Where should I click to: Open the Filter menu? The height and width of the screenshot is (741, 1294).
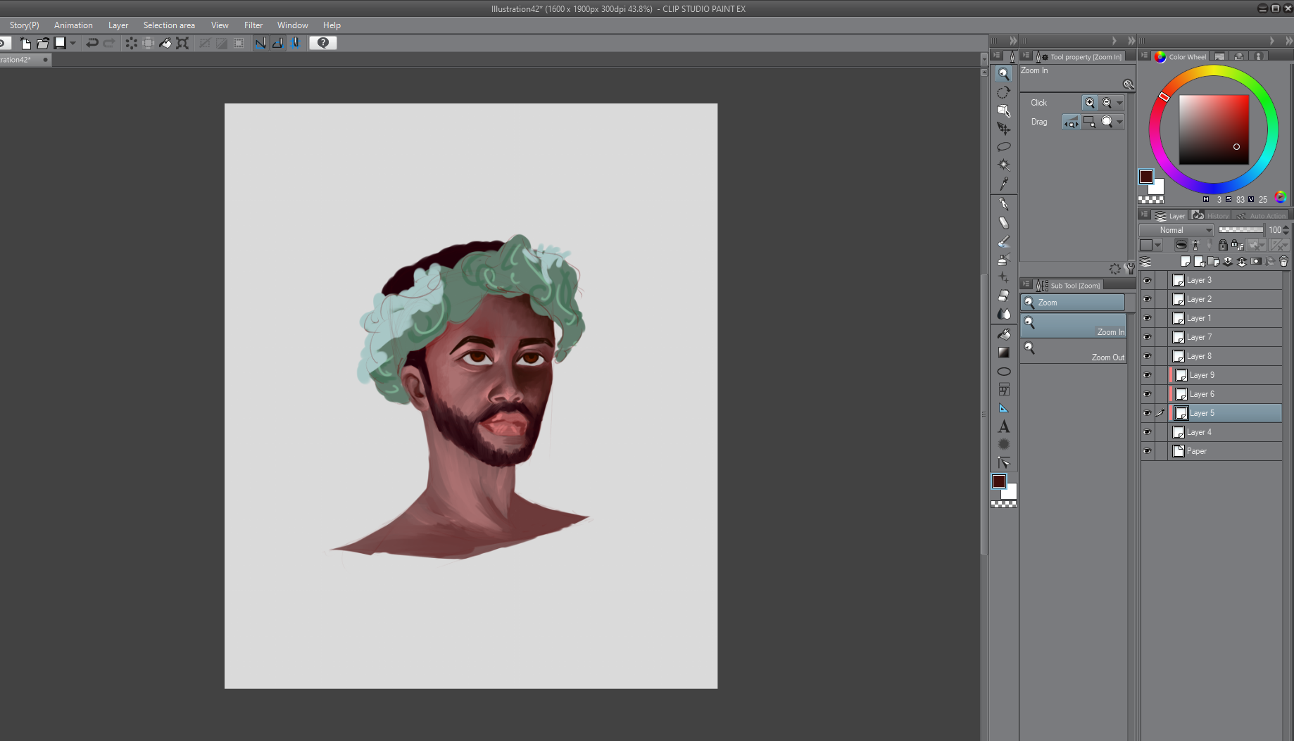tap(253, 25)
